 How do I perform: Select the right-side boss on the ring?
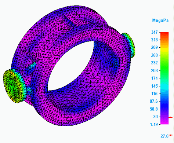pyautogui.click(x=129, y=45)
